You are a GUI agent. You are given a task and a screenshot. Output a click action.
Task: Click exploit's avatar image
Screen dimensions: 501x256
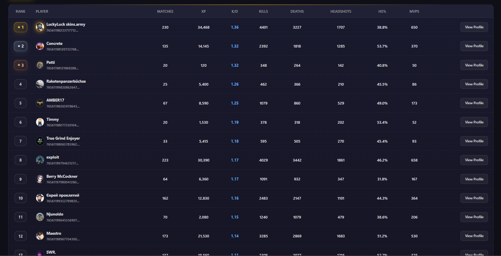coord(40,160)
